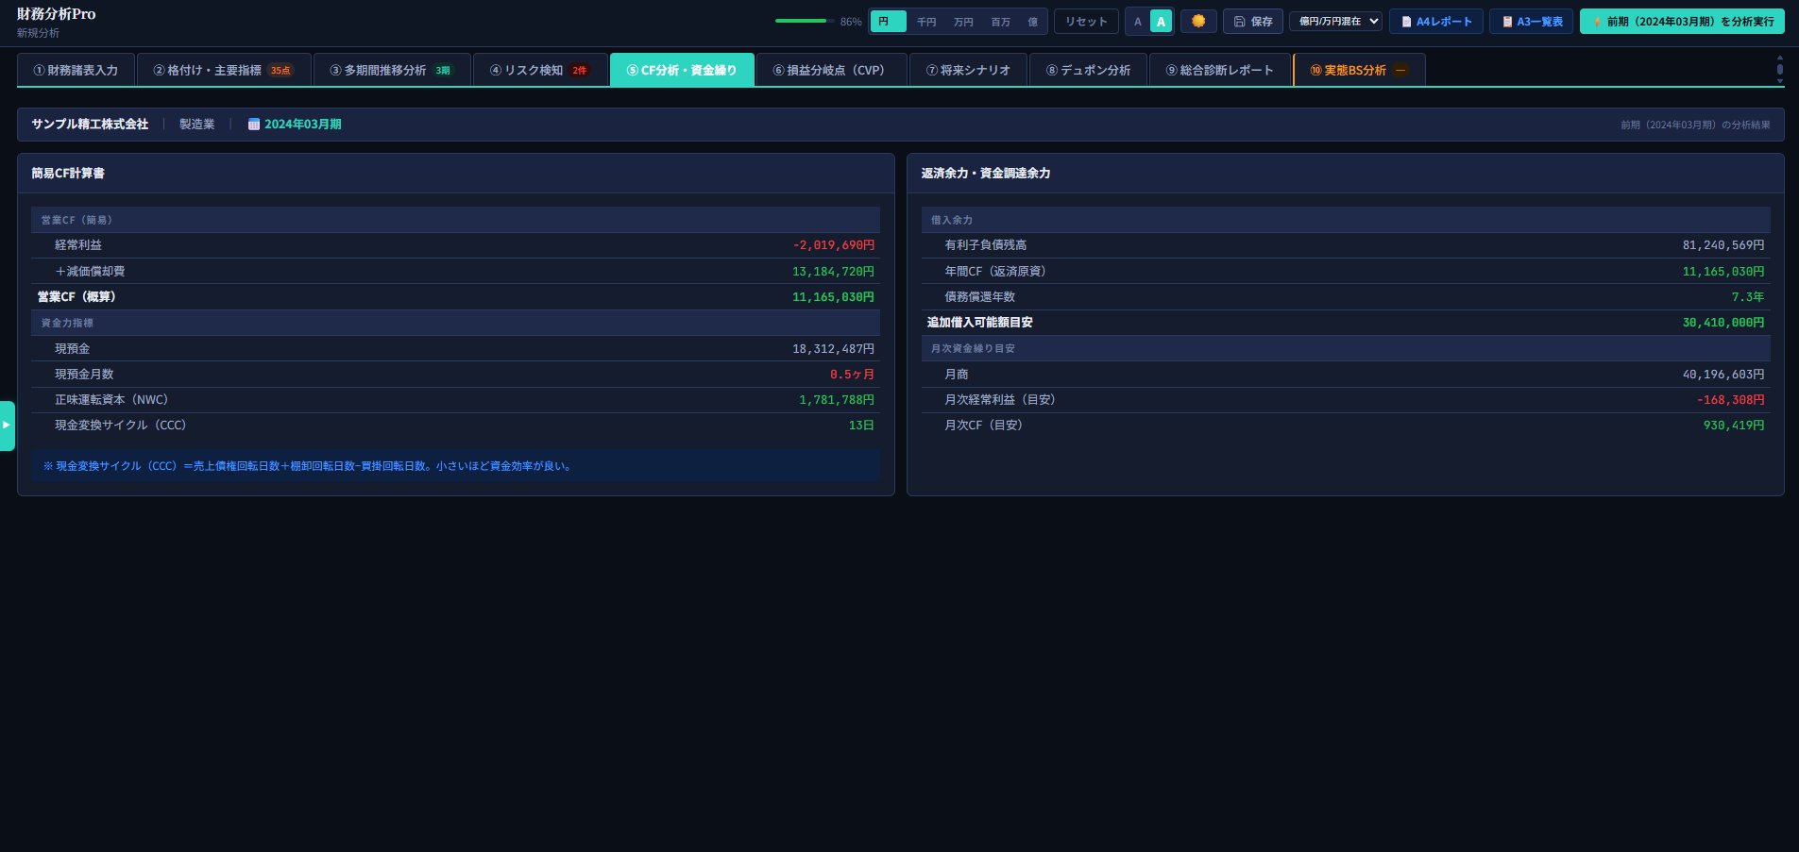Open the 億円/万円混在 dropdown
This screenshot has width=1799, height=852.
point(1335,21)
